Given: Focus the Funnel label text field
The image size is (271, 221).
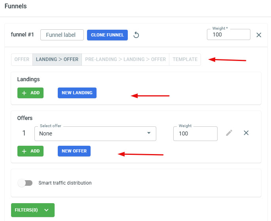Looking at the screenshot, I should (x=62, y=35).
